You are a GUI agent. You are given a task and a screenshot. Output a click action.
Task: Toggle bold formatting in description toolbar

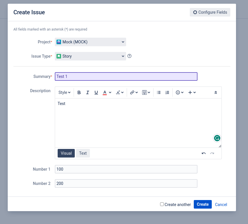click(79, 92)
